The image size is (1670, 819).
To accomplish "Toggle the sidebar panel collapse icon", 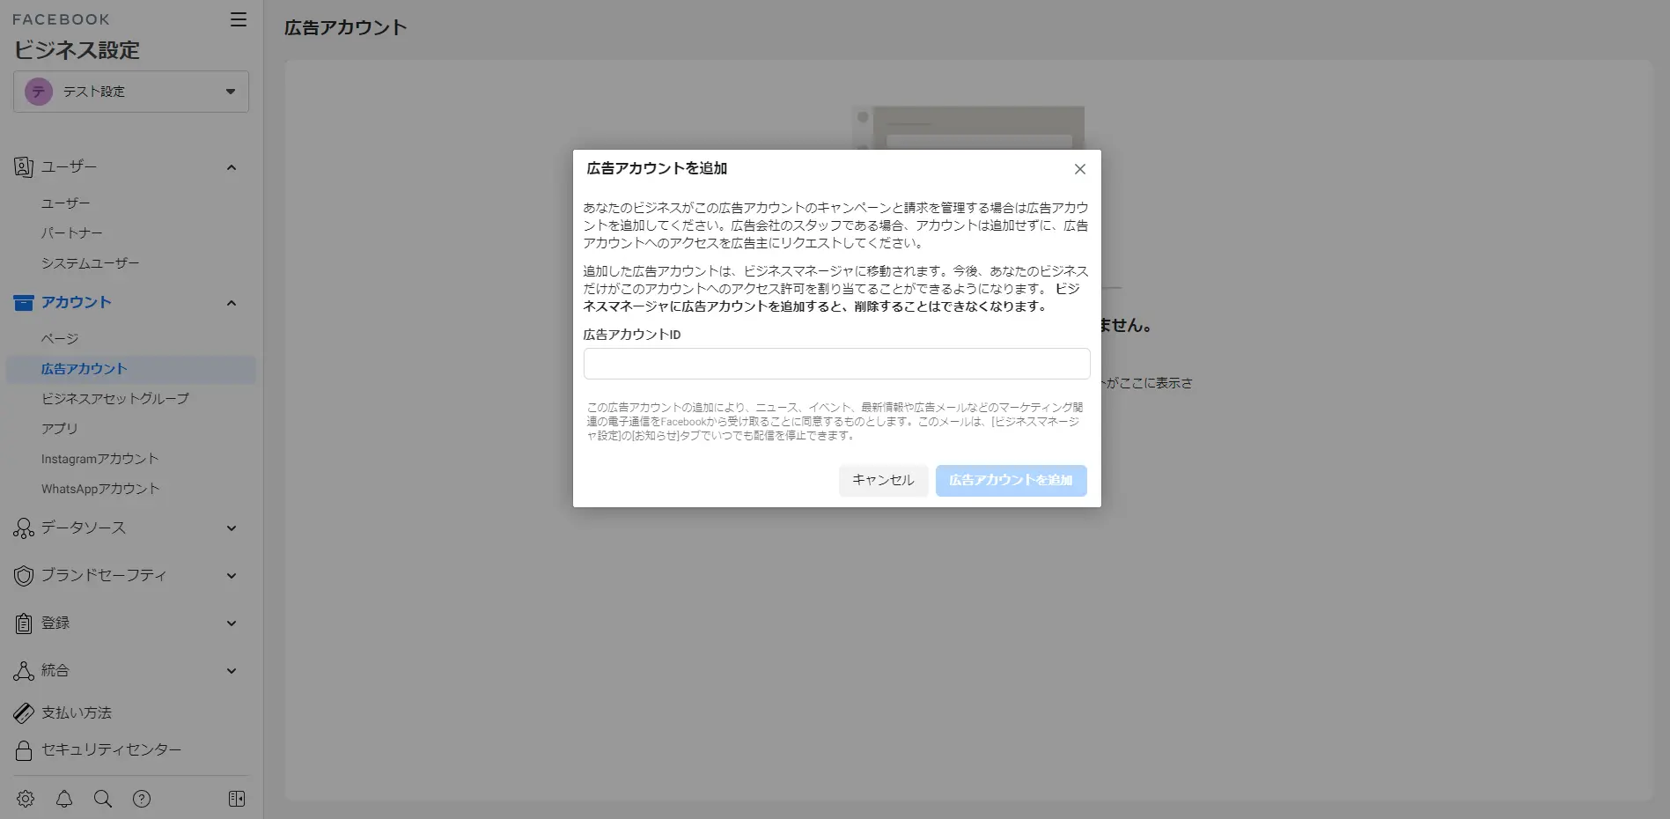I will [x=237, y=799].
